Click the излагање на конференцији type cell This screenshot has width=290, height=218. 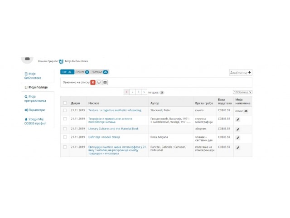pos(205,149)
